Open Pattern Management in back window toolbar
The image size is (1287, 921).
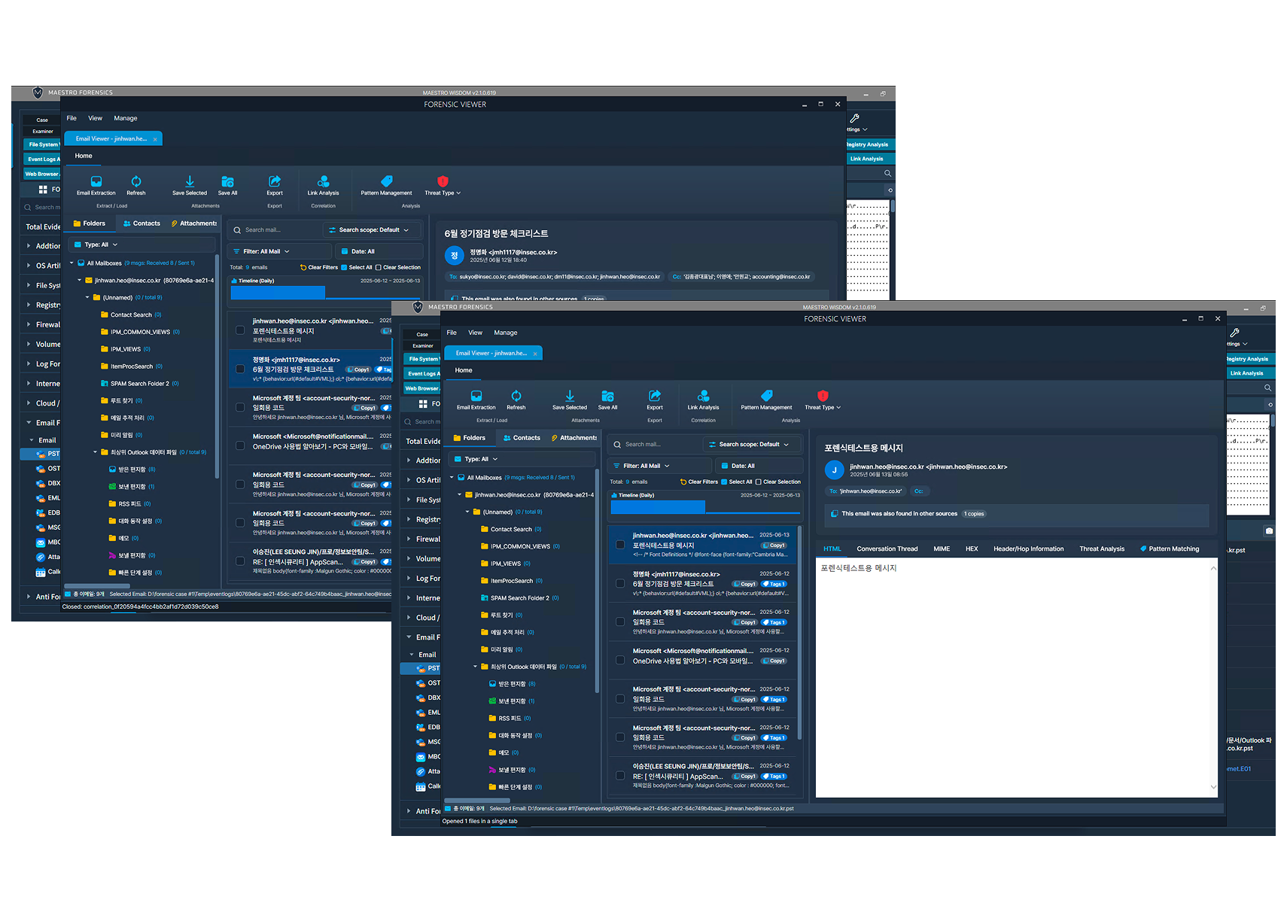tap(386, 185)
